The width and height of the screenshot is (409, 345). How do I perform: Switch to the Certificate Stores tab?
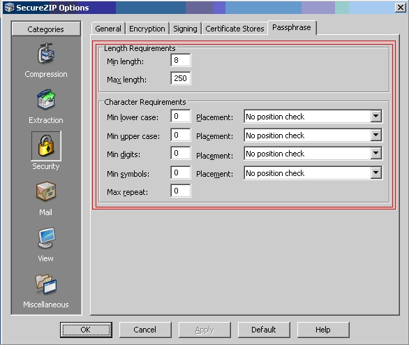tap(235, 29)
